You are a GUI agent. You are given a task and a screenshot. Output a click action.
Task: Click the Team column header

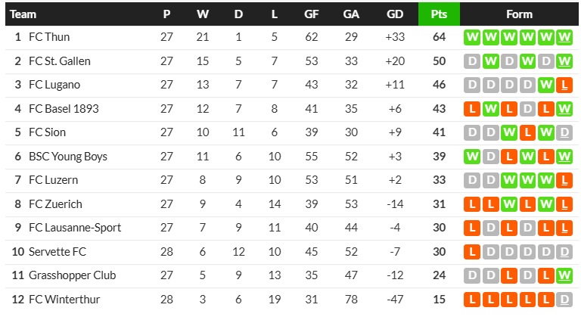pyautogui.click(x=23, y=14)
